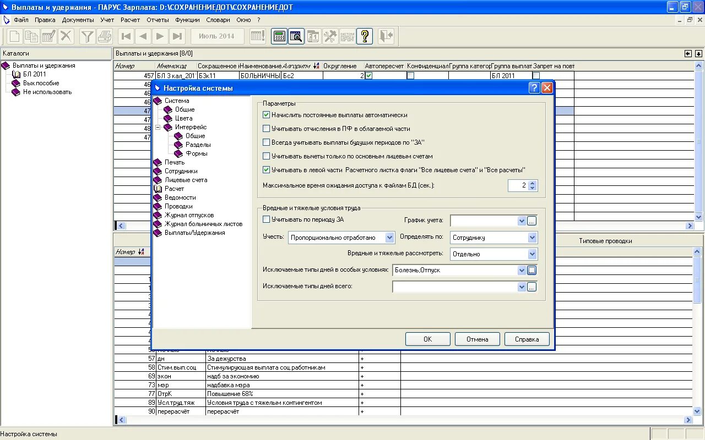Screen dimensions: 705x440
Task: Toggle Учитывать по периоду ЗА checkbox
Action: pyautogui.click(x=267, y=219)
